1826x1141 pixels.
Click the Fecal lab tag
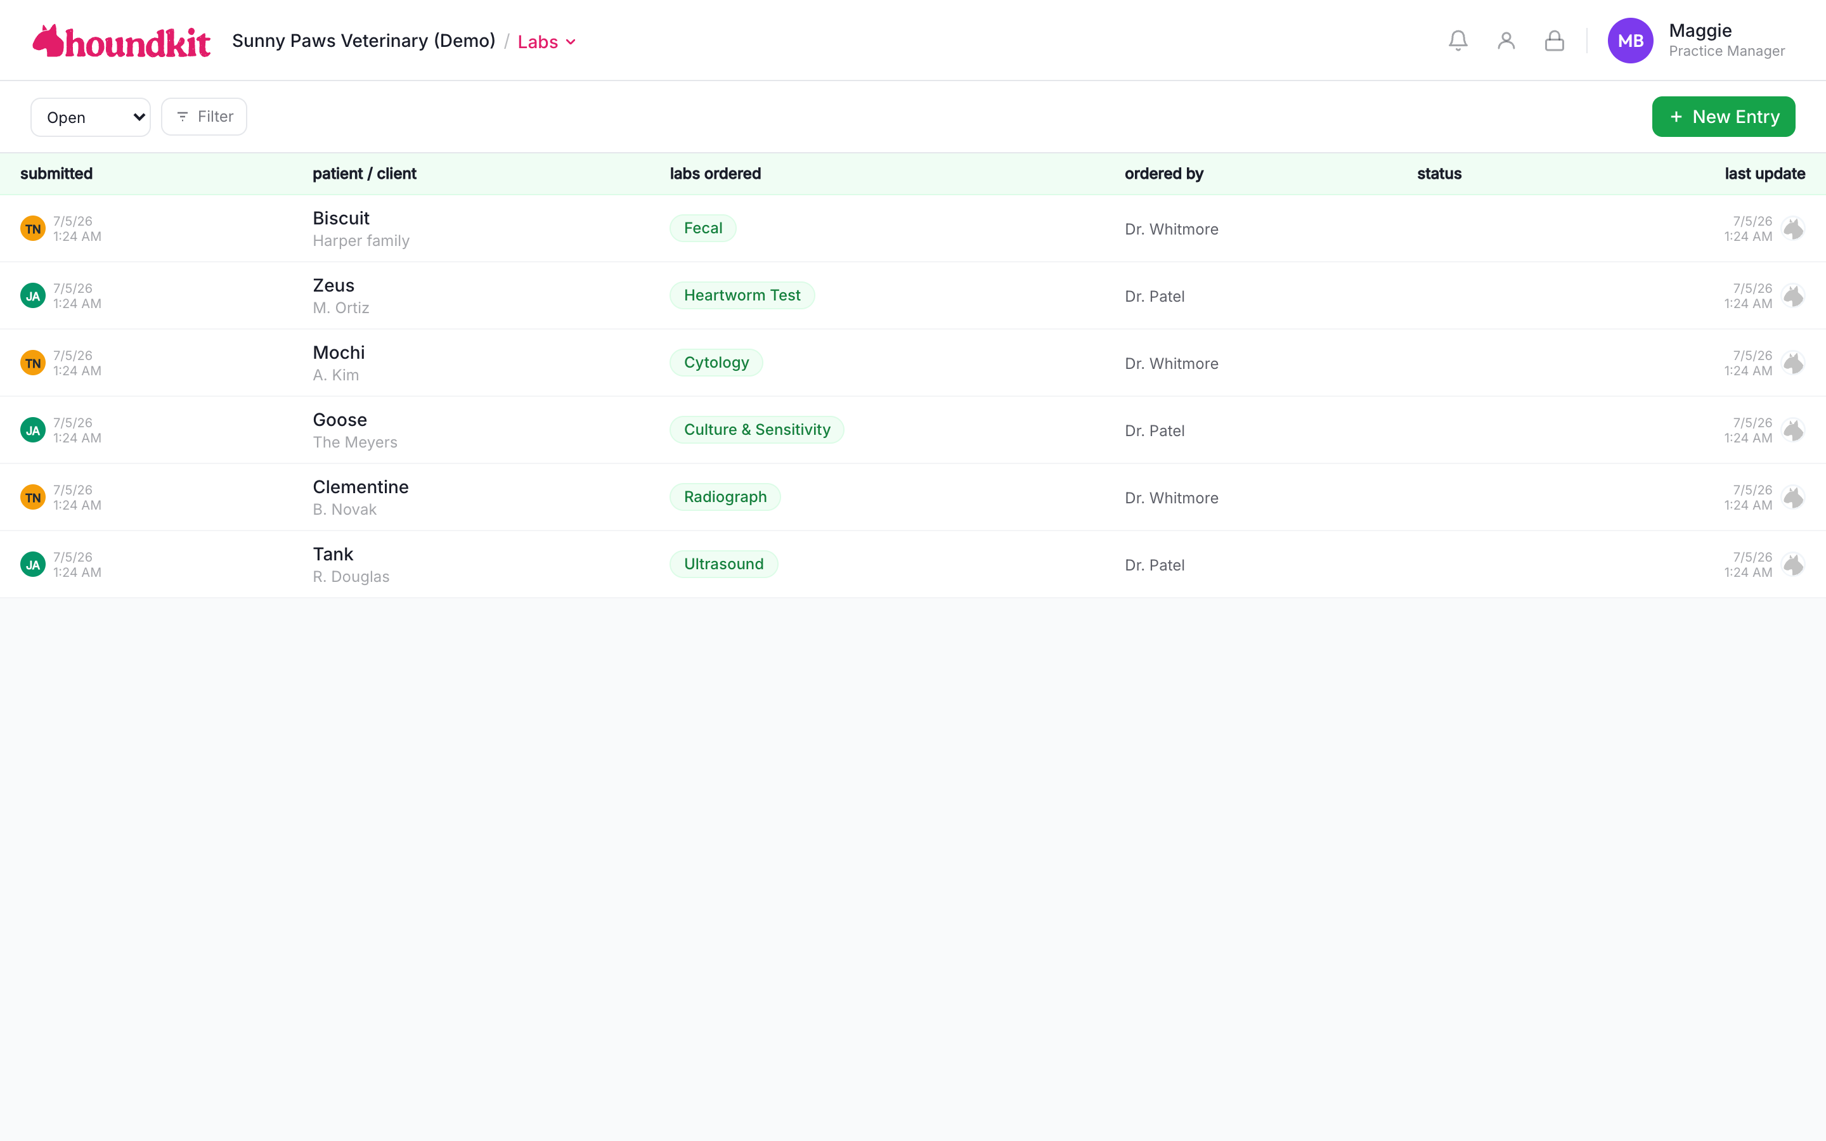703,228
